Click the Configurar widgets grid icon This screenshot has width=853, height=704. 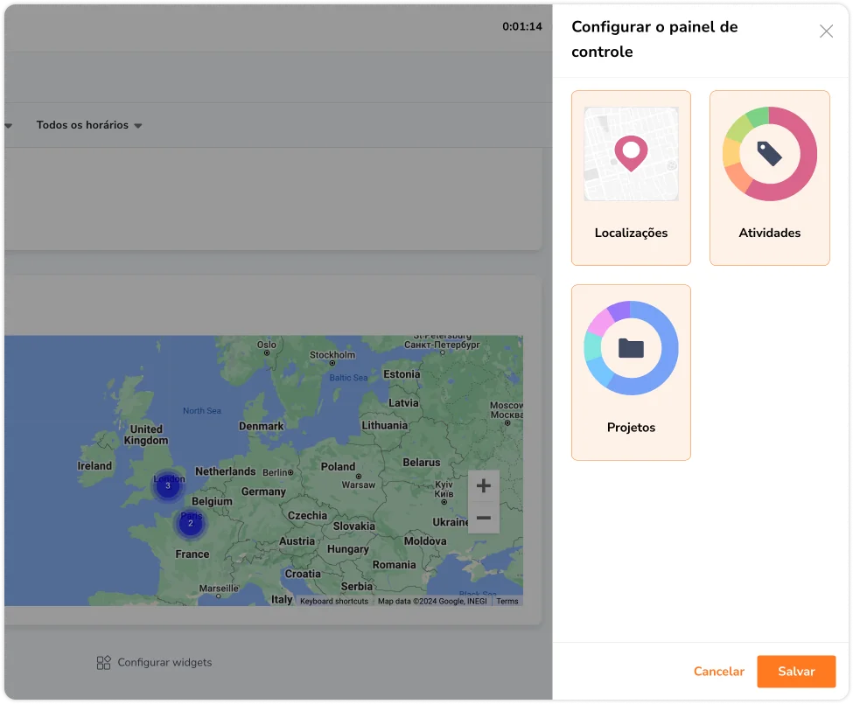point(103,662)
